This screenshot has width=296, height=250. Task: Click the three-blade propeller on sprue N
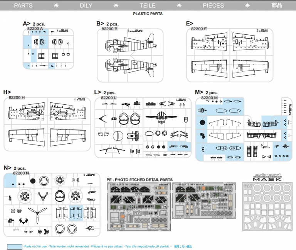(37, 214)
